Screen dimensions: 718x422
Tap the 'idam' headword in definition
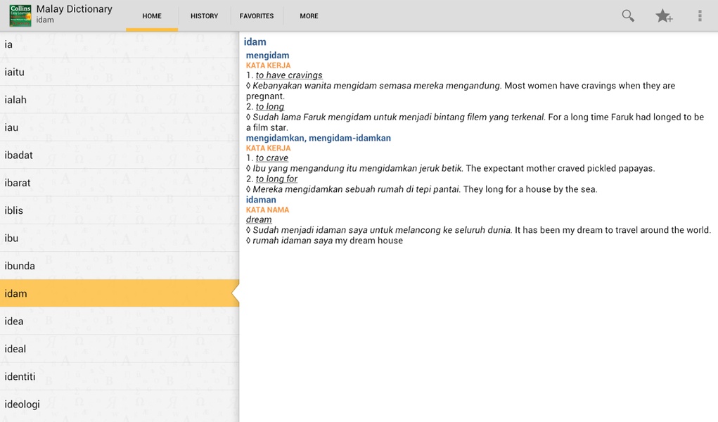pos(255,41)
